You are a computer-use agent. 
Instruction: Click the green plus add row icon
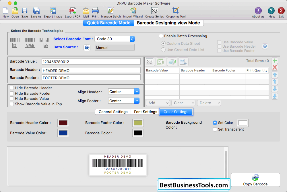[275, 61]
